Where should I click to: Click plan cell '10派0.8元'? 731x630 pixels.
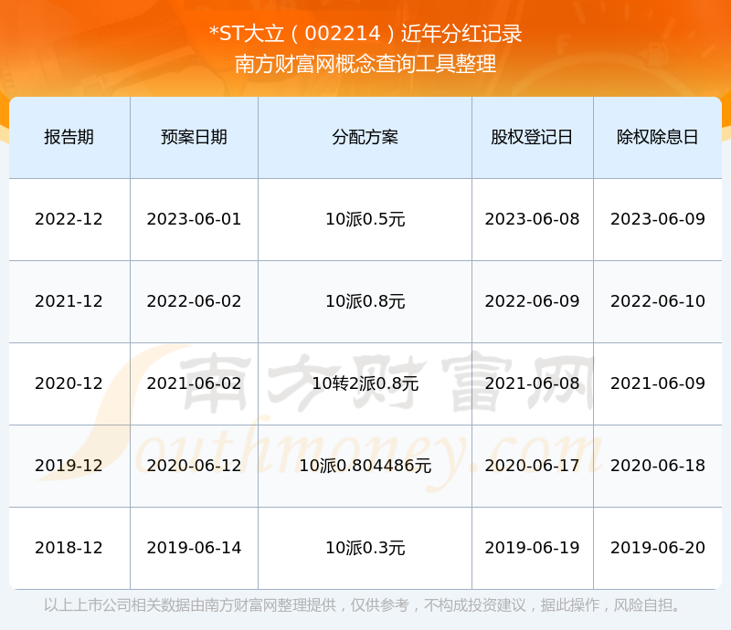(365, 301)
